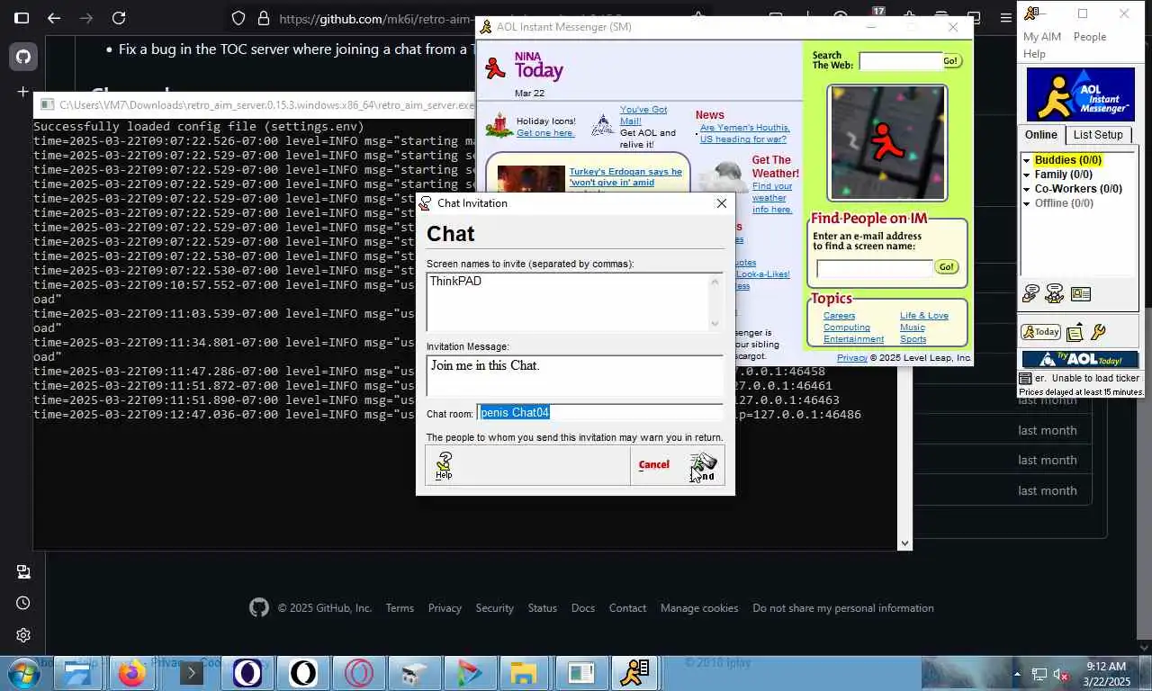The height and width of the screenshot is (691, 1152).
Task: Collapse the Family group arrow
Action: pos(1026,175)
